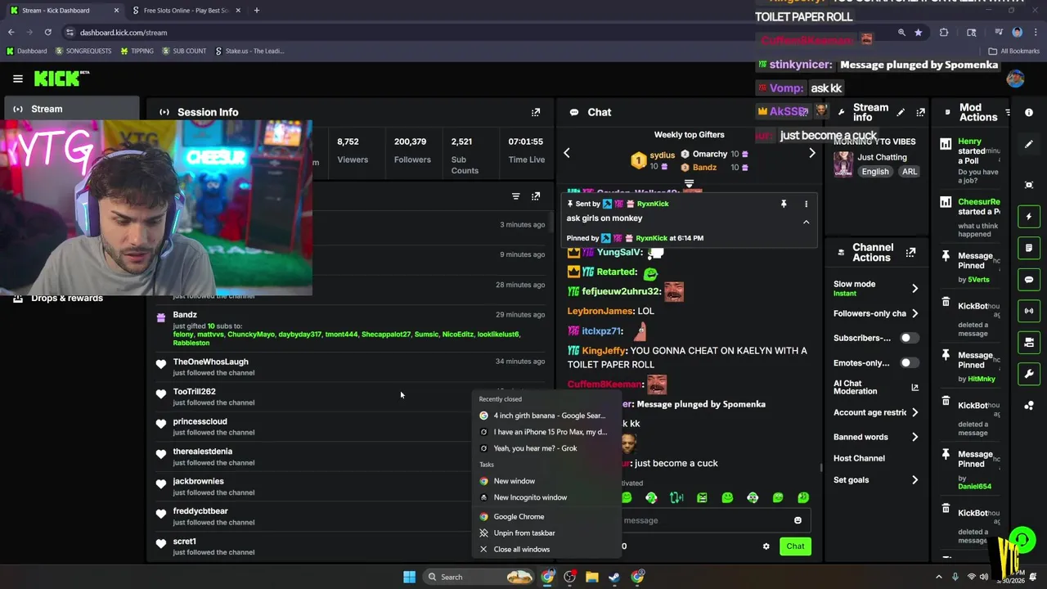Screen dimensions: 1047x589
Task: Open SONGREQUESTS bookmark
Action: click(x=83, y=51)
